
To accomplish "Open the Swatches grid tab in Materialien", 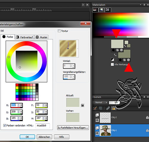I will point(108,10).
